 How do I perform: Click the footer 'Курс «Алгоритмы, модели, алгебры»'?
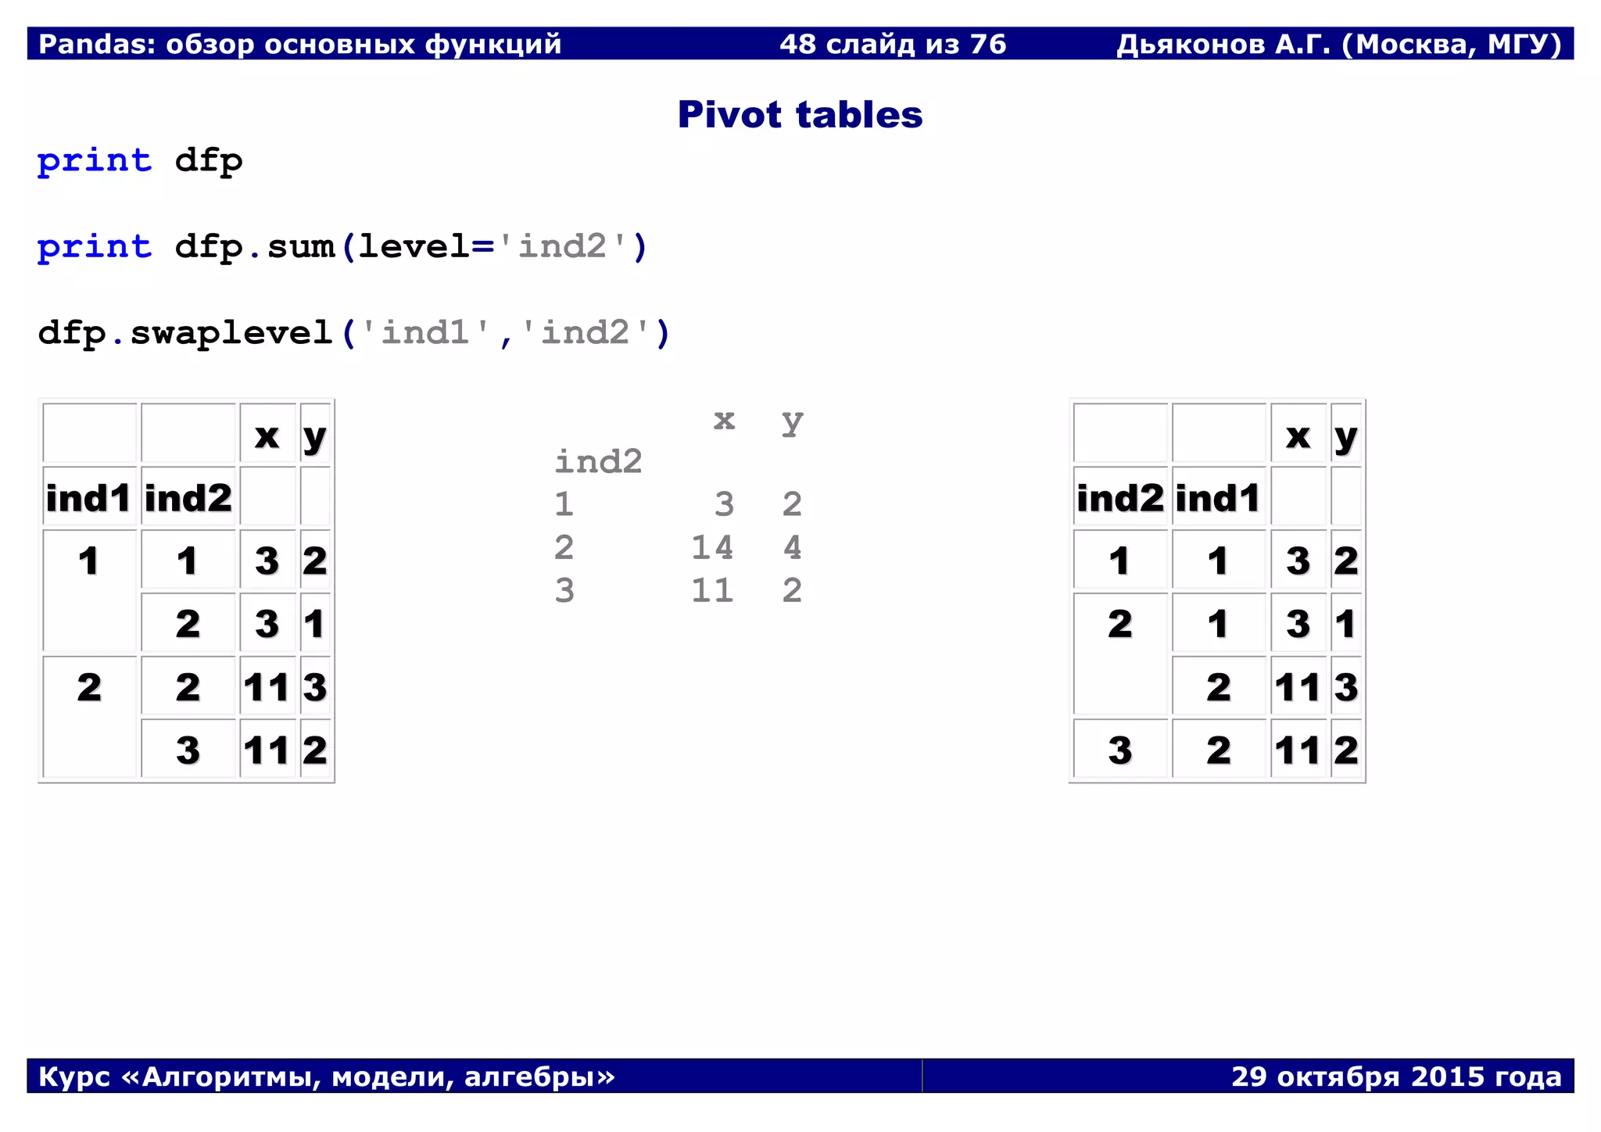coord(327,1076)
